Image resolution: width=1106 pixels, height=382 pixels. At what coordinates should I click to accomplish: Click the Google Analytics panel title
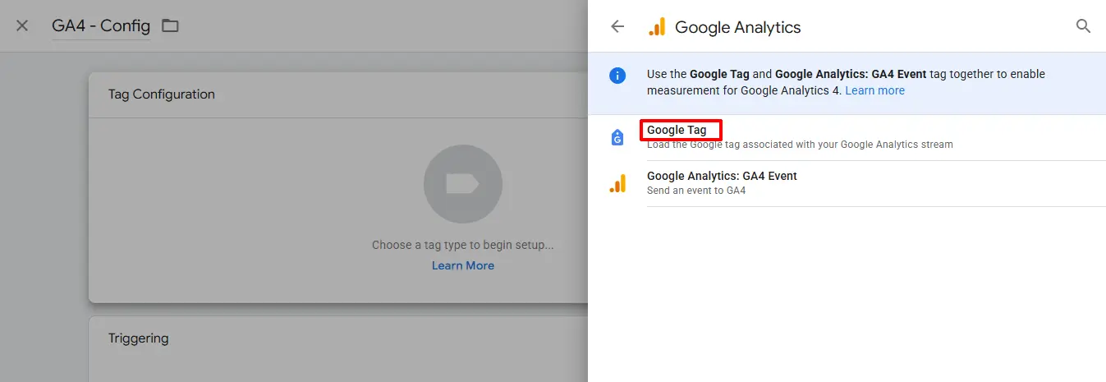(x=737, y=27)
